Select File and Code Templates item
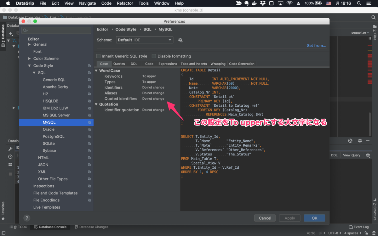378x236 pixels. (x=55, y=193)
